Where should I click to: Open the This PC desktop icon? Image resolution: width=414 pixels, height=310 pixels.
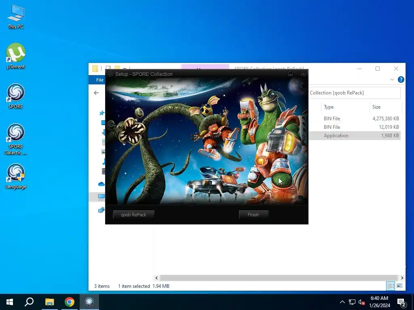pyautogui.click(x=16, y=17)
